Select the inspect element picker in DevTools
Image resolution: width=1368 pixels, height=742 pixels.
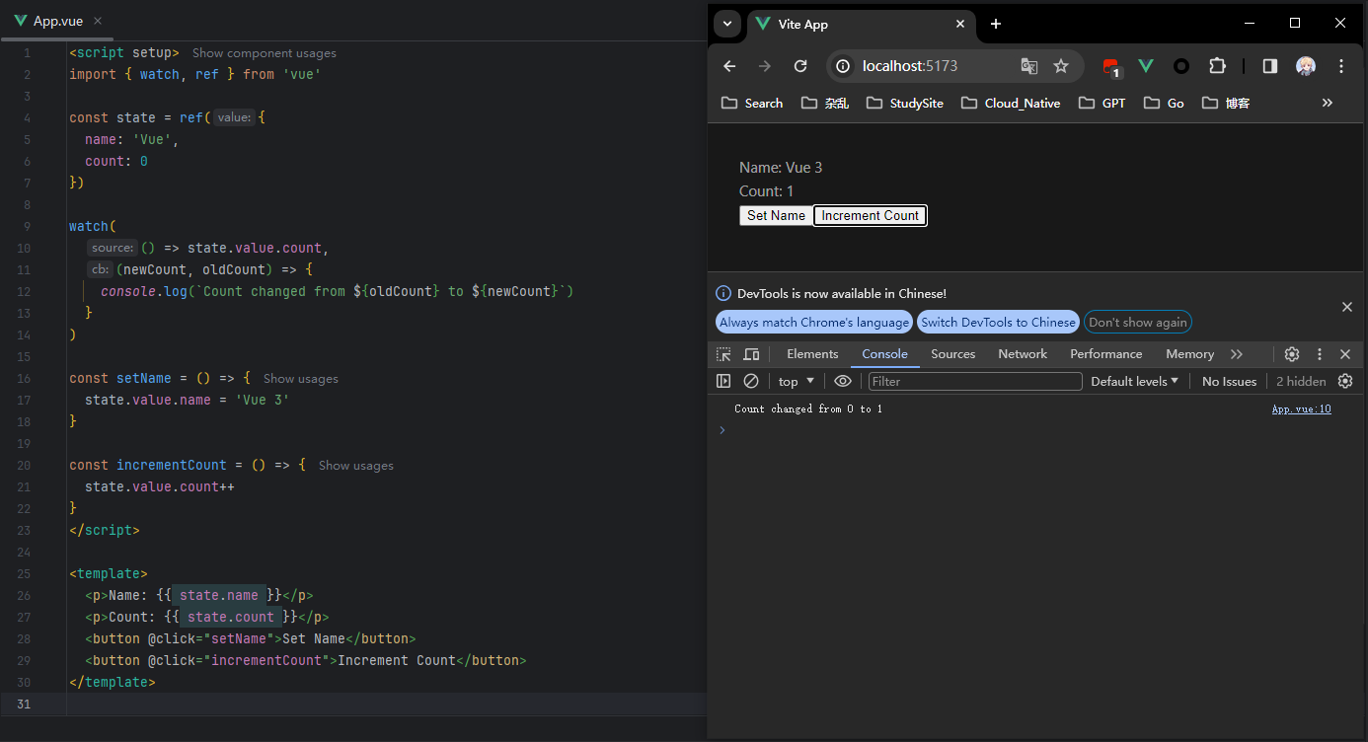point(723,354)
